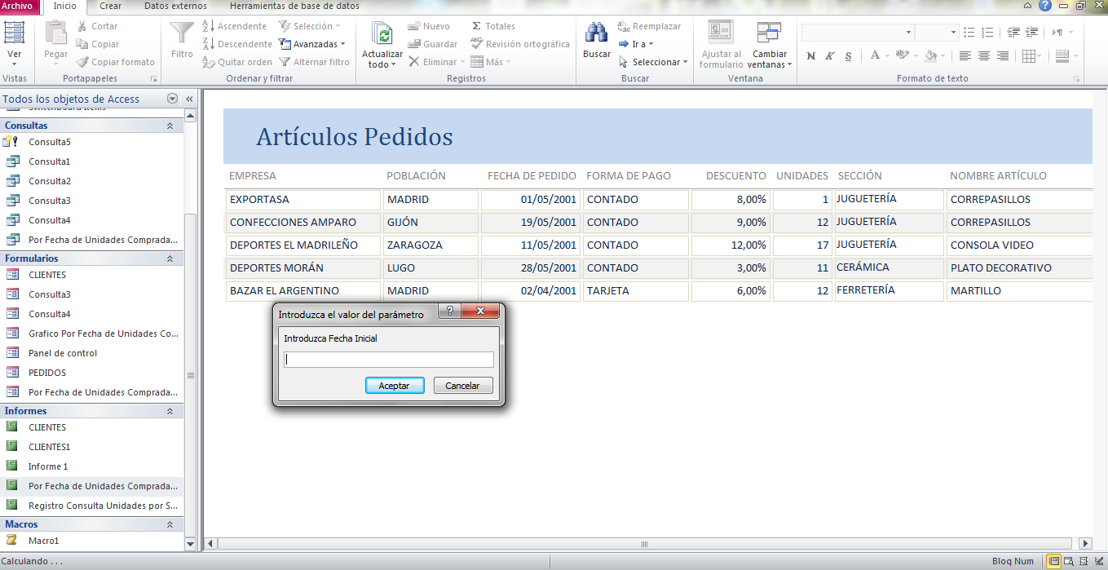
Task: Select PEDIDOS form
Action: coord(92,373)
